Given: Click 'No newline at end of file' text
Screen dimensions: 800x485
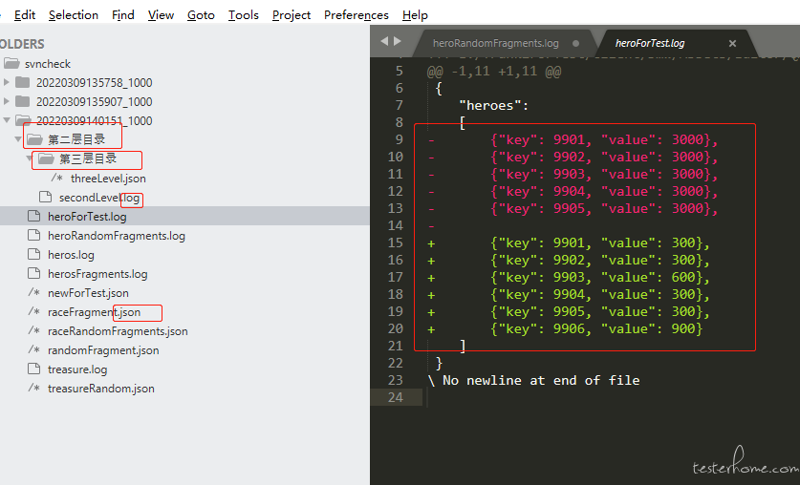Looking at the screenshot, I should pos(541,381).
